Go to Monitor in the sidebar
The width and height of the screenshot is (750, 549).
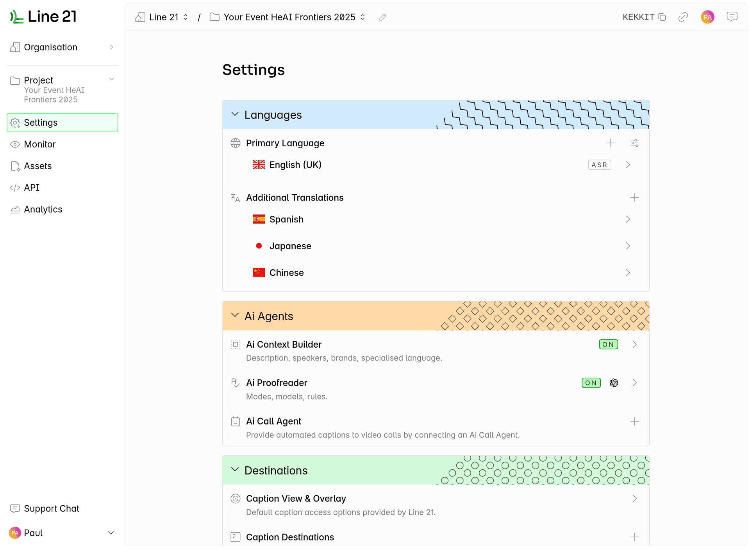pos(62,144)
